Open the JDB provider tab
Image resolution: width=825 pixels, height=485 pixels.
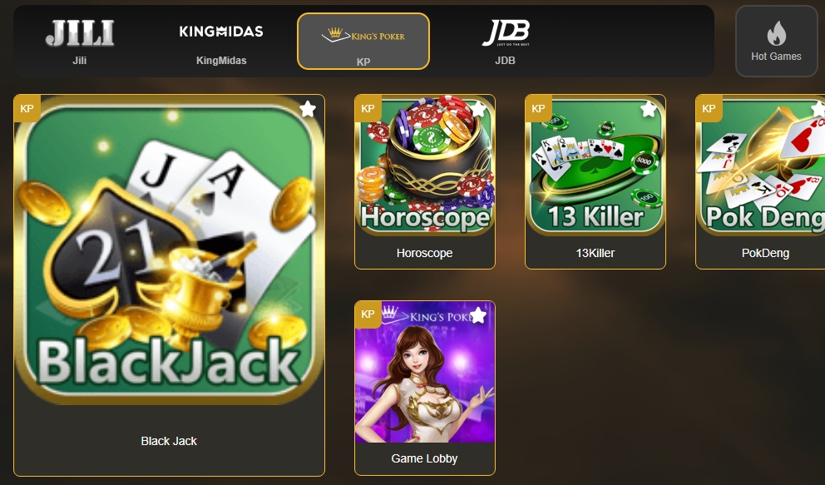505,42
